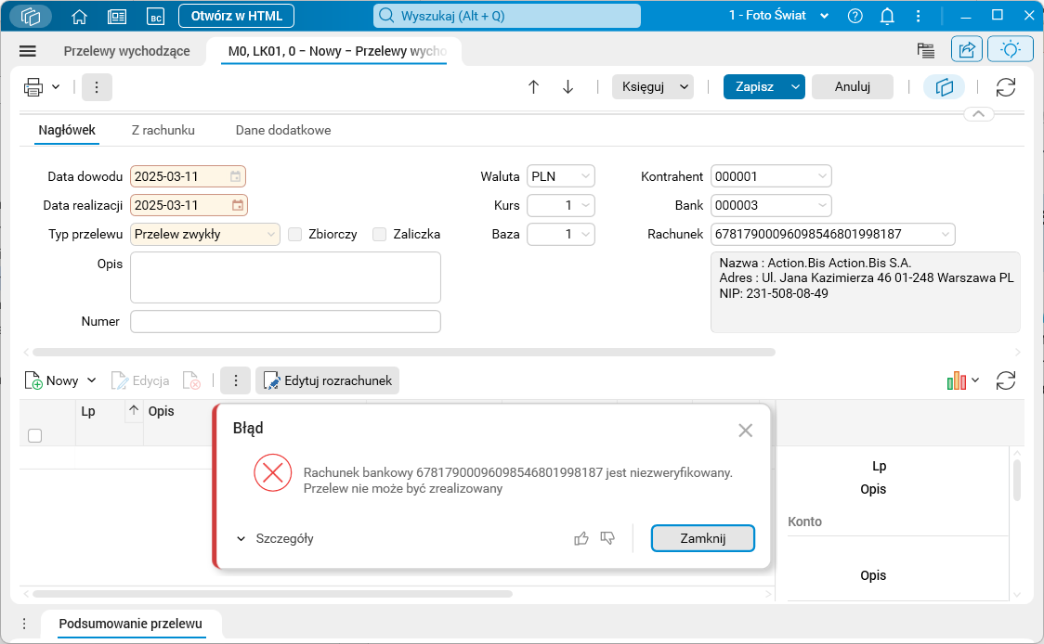
Task: Open Baza dropdown
Action: (x=585, y=234)
